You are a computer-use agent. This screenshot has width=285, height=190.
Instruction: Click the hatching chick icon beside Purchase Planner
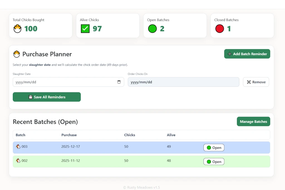(17, 54)
